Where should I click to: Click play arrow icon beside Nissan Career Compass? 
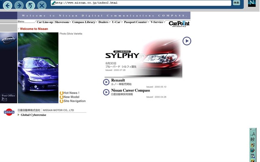[106, 92]
